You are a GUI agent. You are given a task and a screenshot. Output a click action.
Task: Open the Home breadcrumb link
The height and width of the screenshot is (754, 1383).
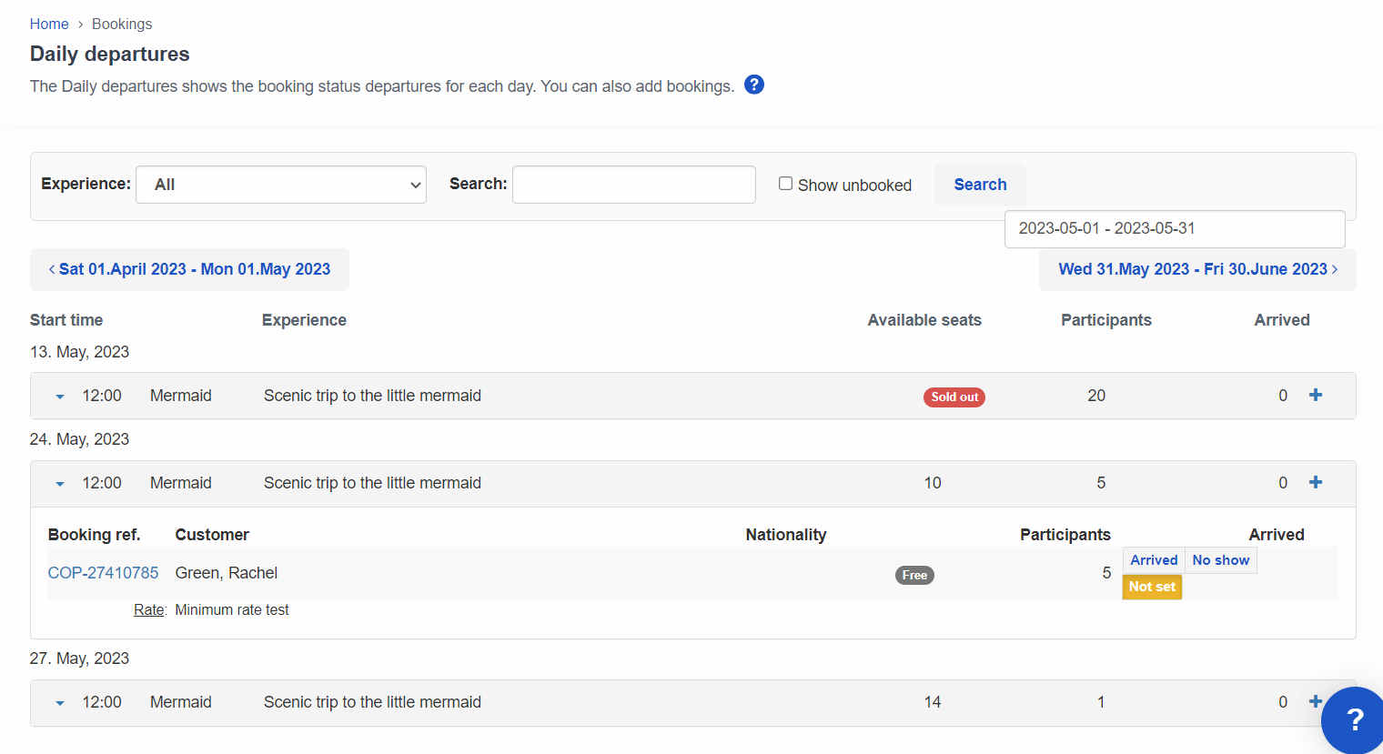(x=49, y=24)
